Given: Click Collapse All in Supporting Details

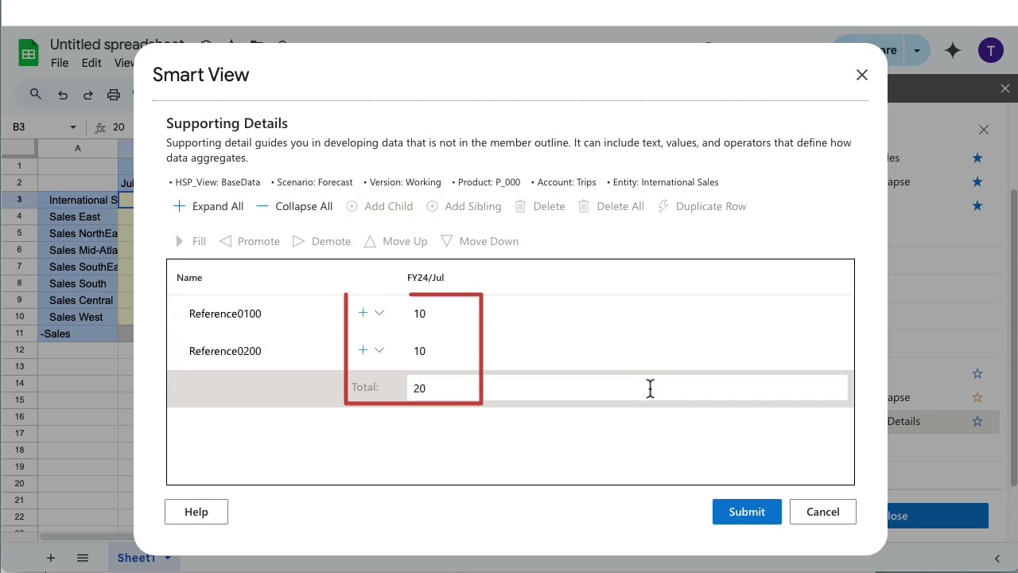Looking at the screenshot, I should [294, 206].
